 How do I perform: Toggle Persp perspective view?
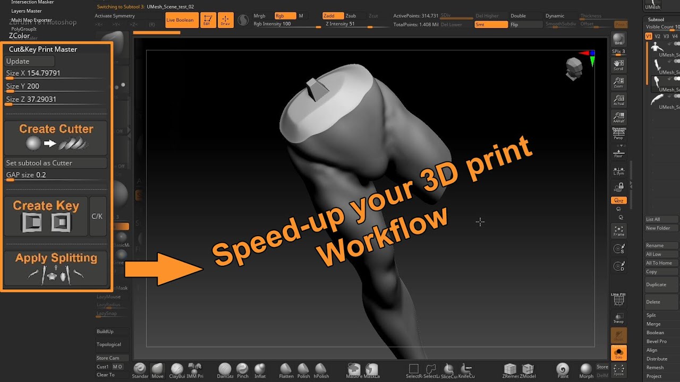(619, 134)
